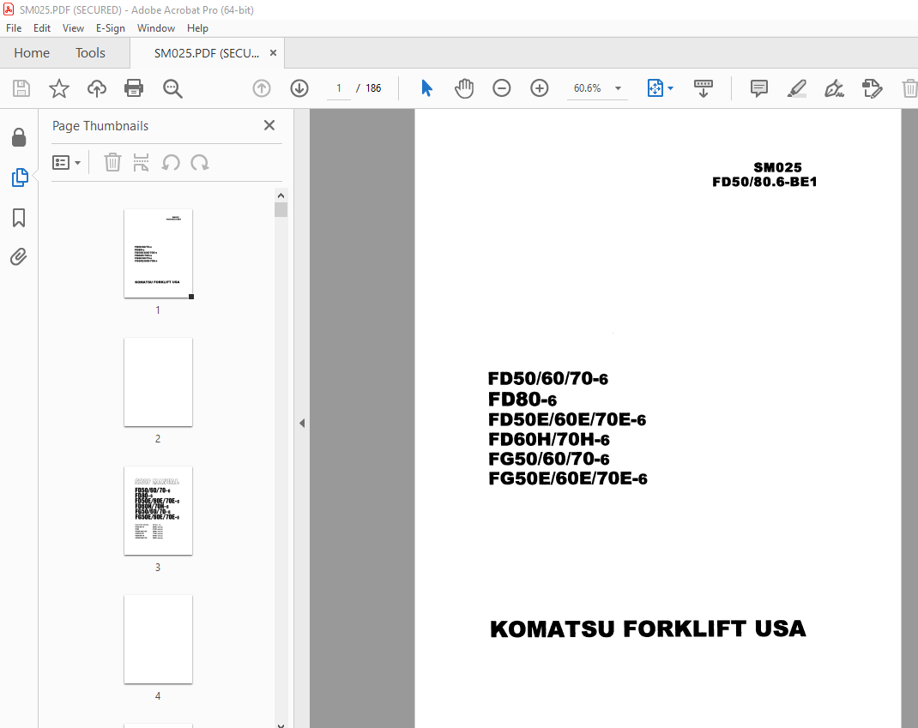918x728 pixels.
Task: Click the KOMATSU FORKLIFT USA text
Action: (x=648, y=629)
